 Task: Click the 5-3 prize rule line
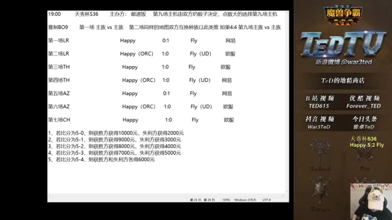point(115,153)
